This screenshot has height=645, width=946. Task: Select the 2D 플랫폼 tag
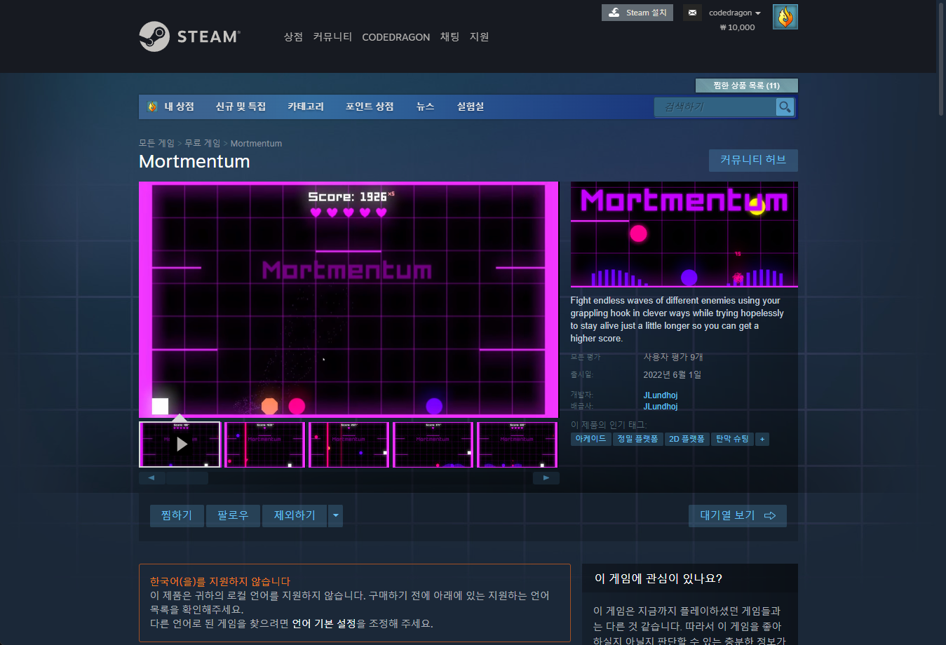click(x=687, y=439)
